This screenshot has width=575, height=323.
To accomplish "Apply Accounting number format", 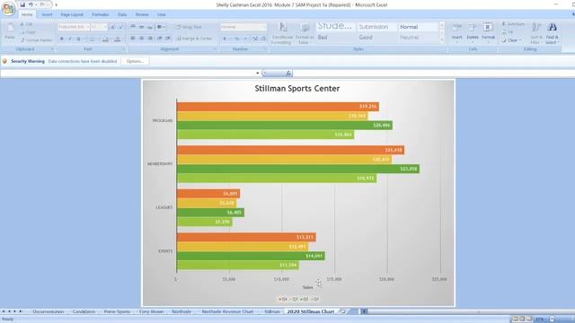I will 225,39.
